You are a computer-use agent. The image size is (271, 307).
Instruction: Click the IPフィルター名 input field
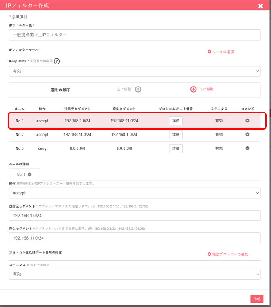click(x=135, y=35)
